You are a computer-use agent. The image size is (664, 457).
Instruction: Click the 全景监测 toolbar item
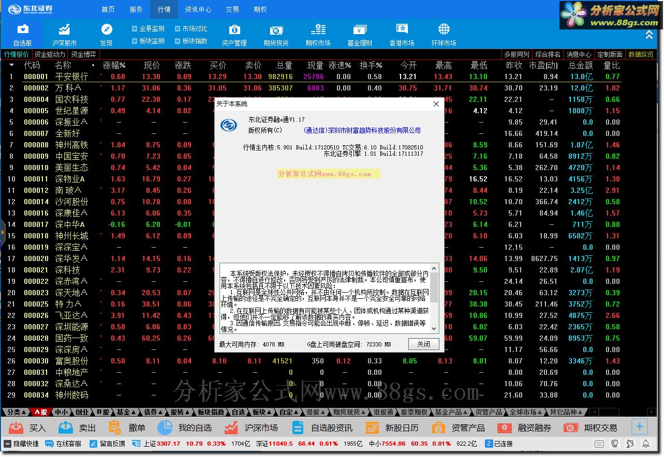148,29
